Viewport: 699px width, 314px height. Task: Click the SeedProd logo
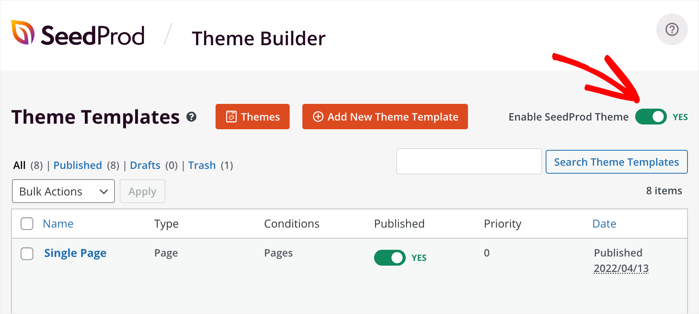point(78,33)
